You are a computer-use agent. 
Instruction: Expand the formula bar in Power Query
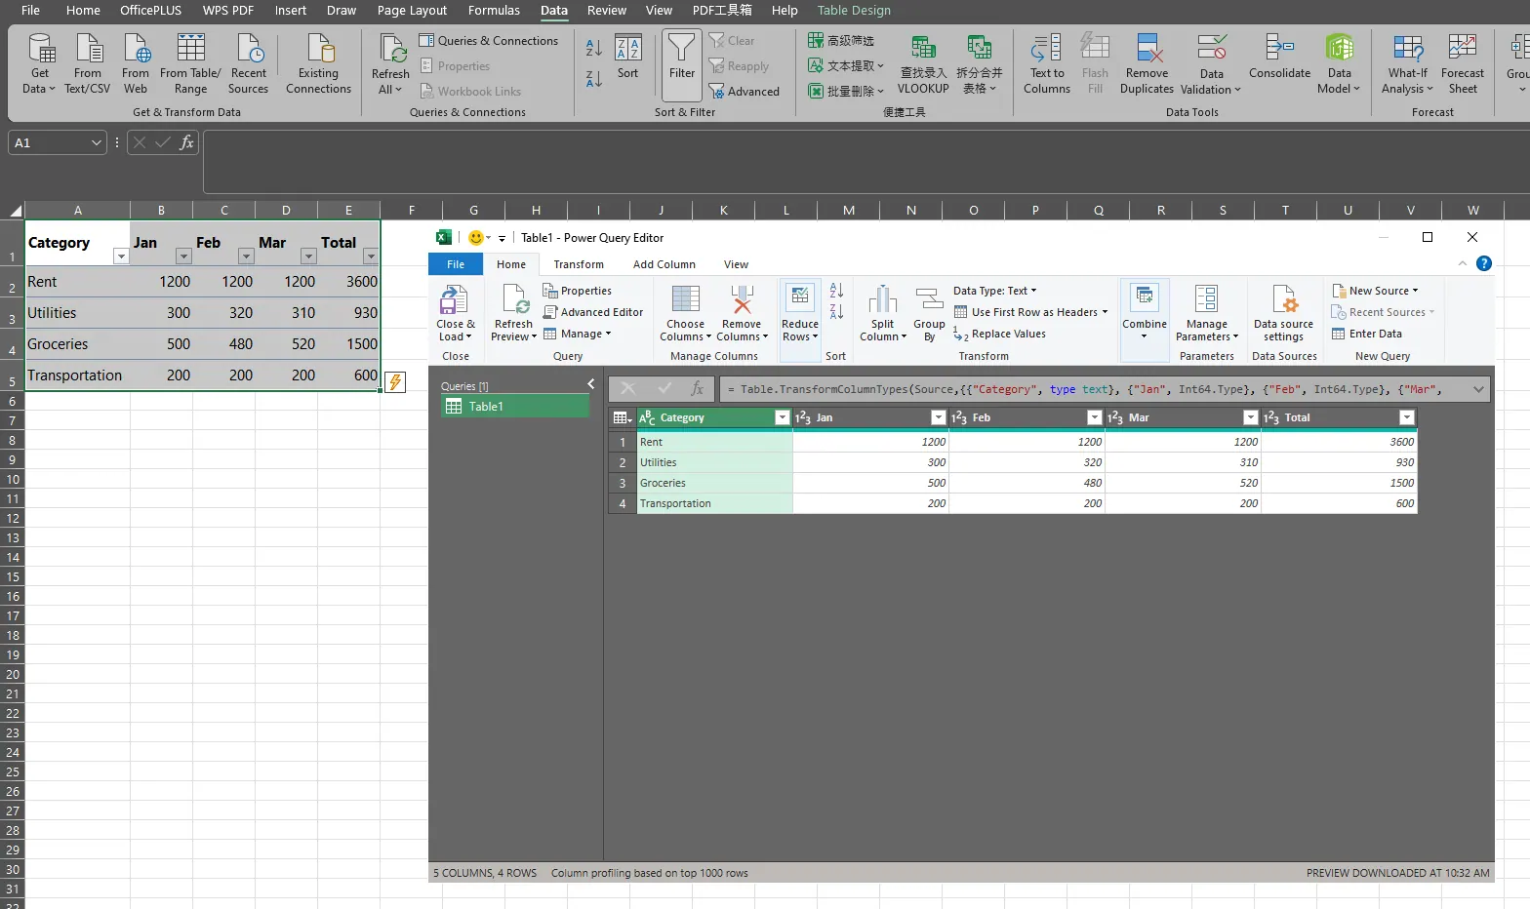tap(1478, 389)
